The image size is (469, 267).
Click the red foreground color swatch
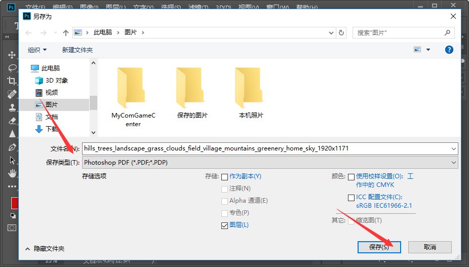pos(14,203)
